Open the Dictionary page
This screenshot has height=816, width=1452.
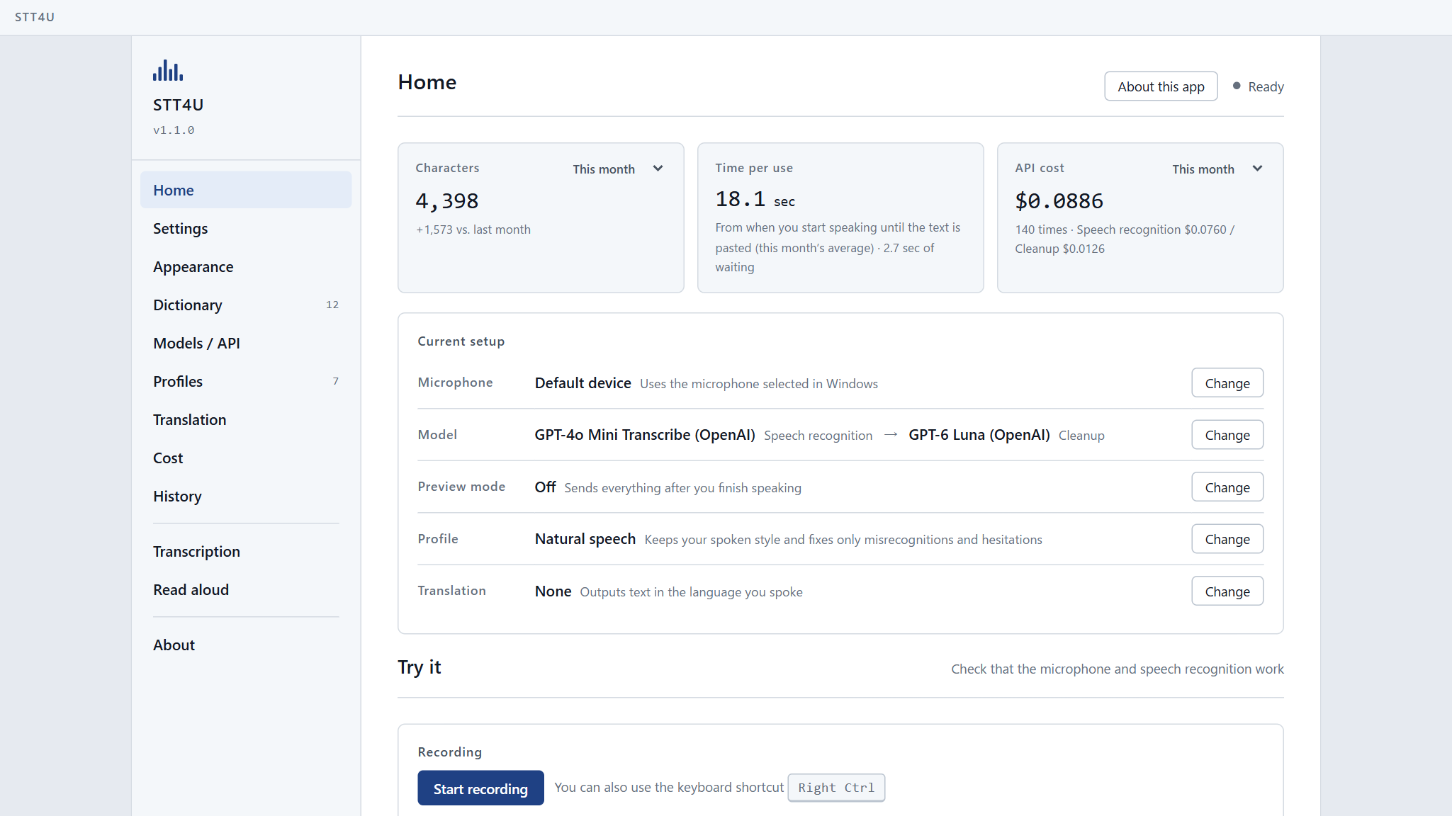[x=246, y=305]
